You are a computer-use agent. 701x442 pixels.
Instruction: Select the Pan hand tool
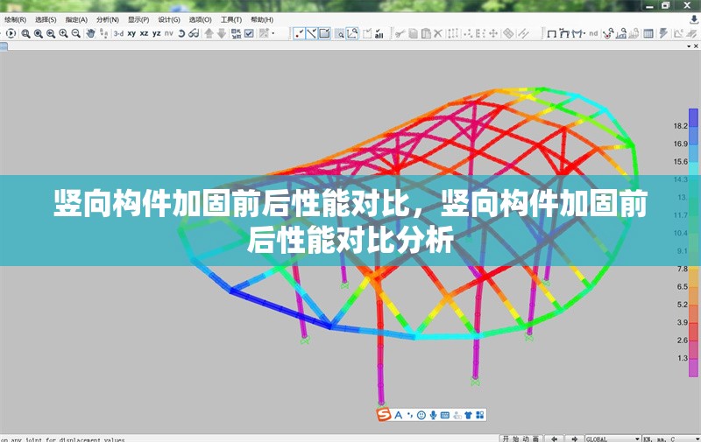91,33
